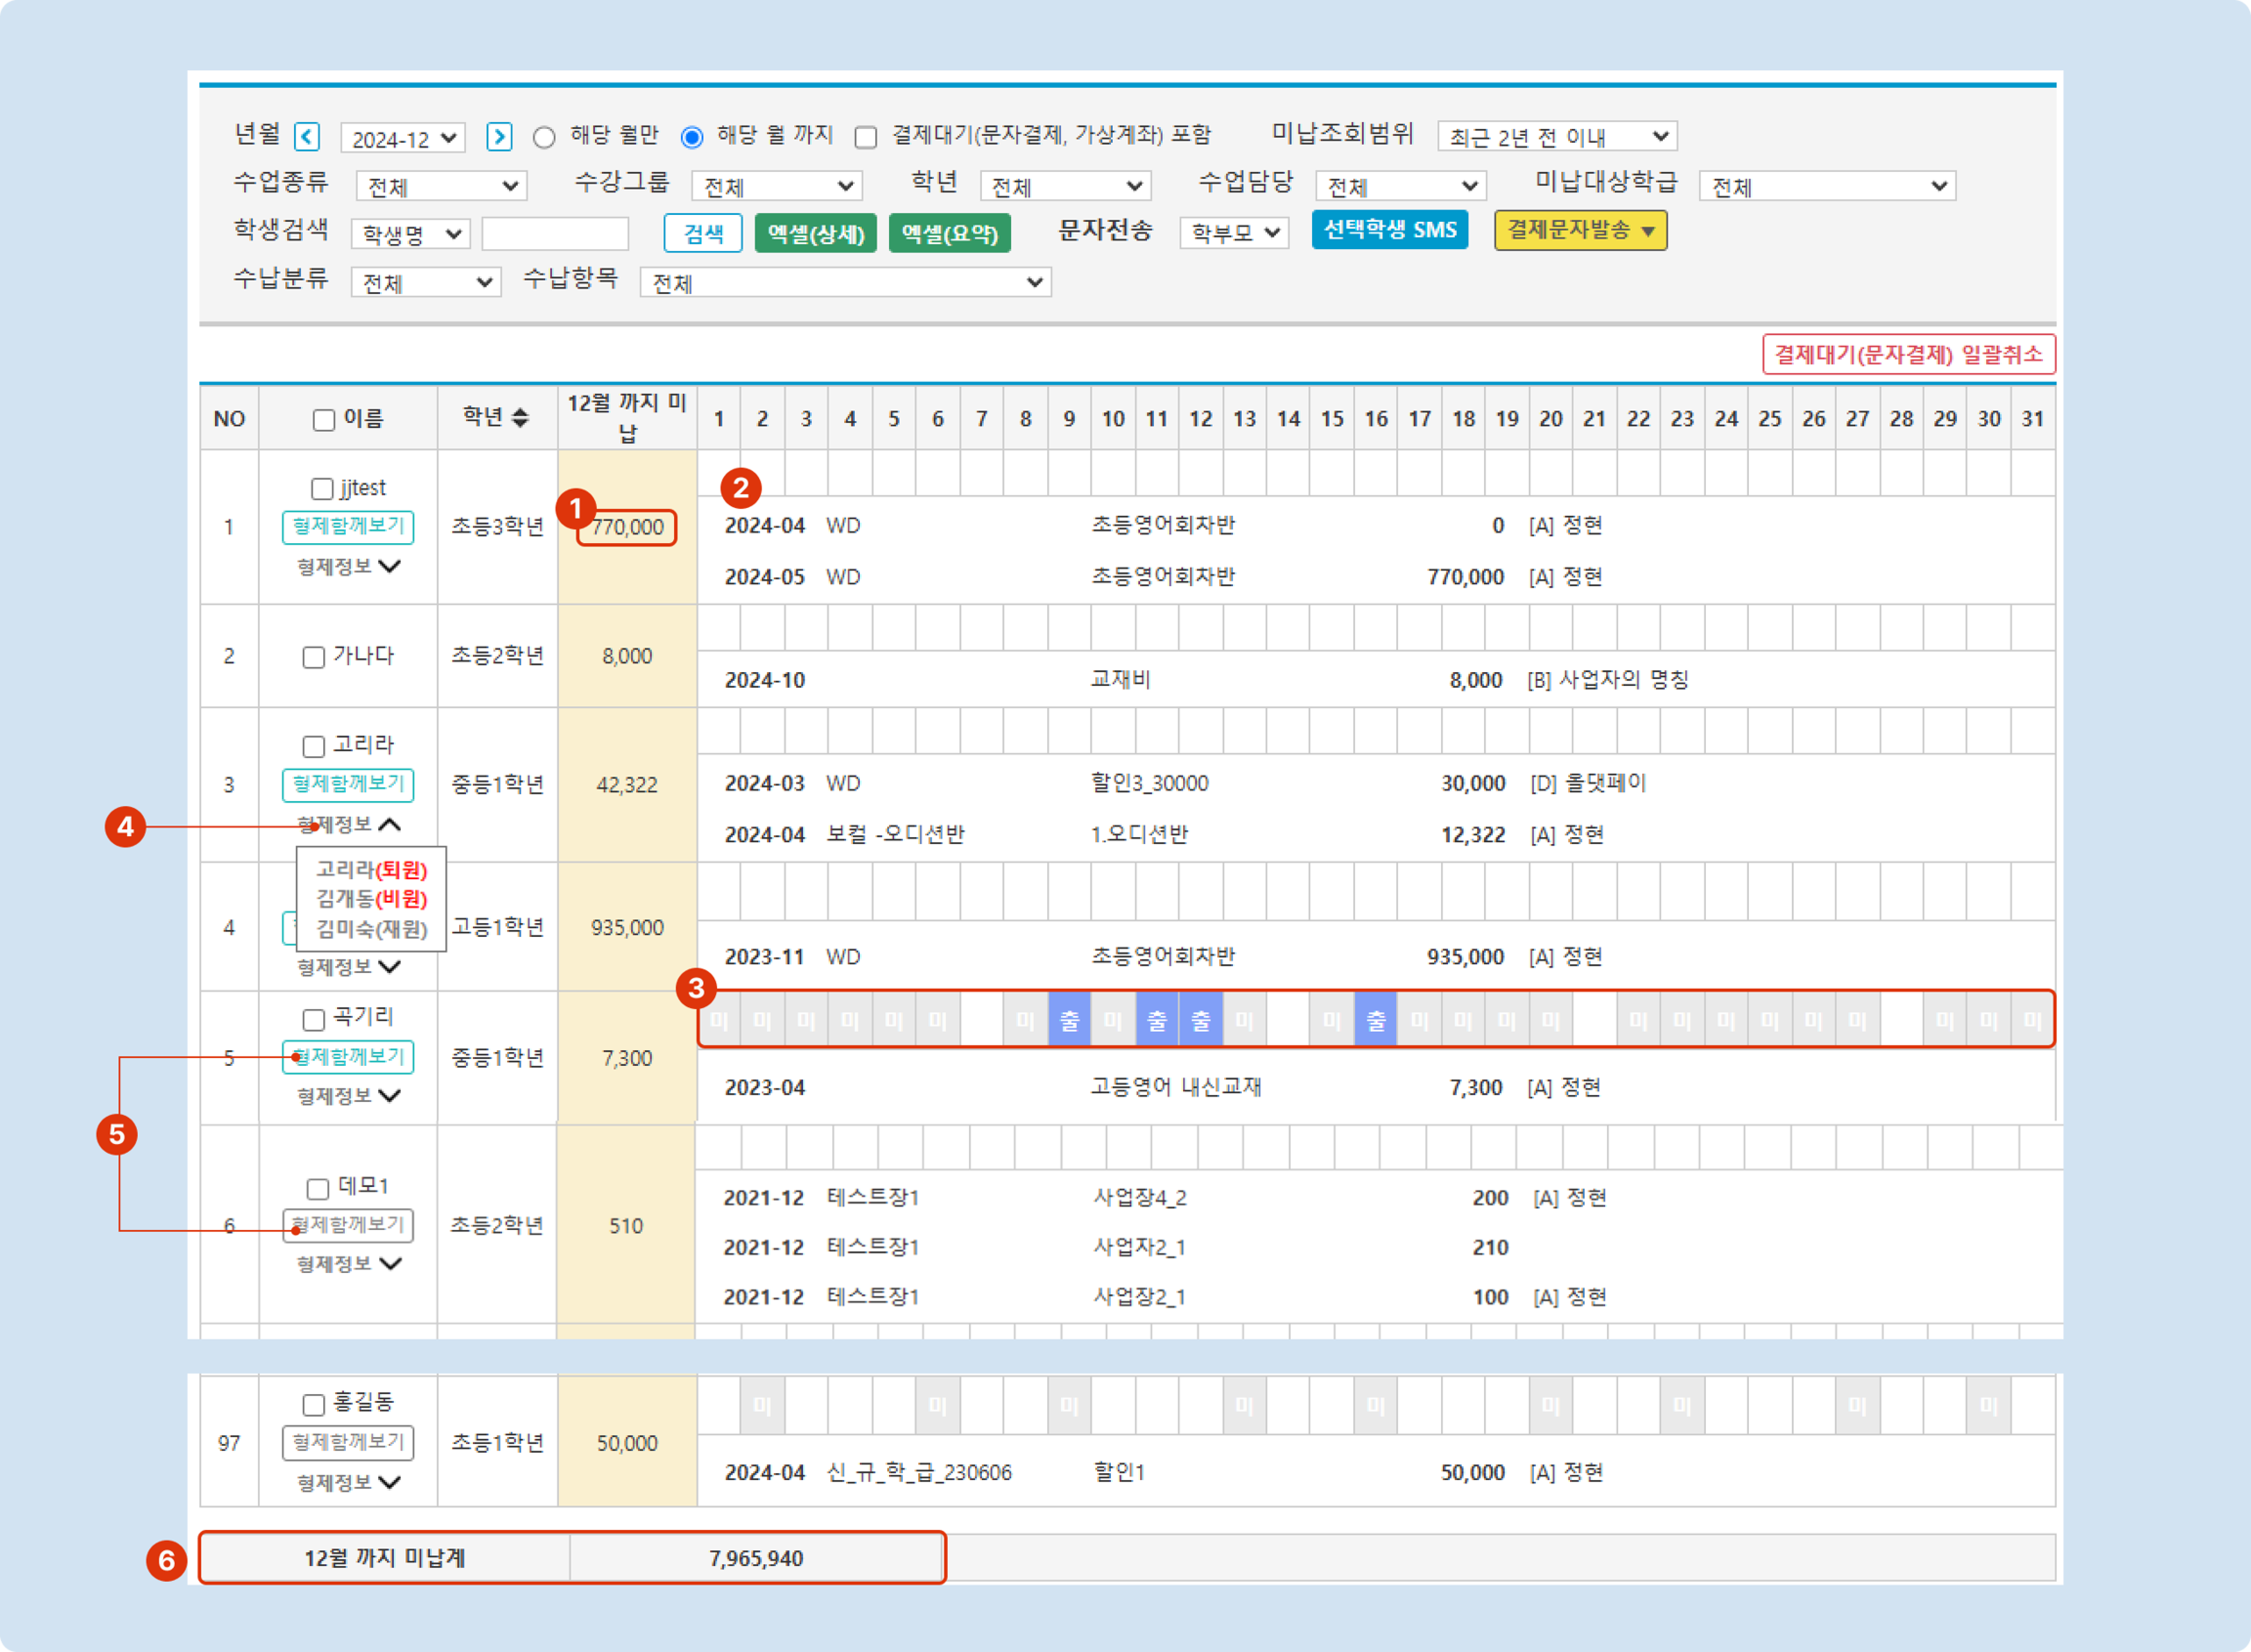The height and width of the screenshot is (1652, 2251).
Task: Open the 2024-12 year-month dropdown
Action: pos(403,138)
